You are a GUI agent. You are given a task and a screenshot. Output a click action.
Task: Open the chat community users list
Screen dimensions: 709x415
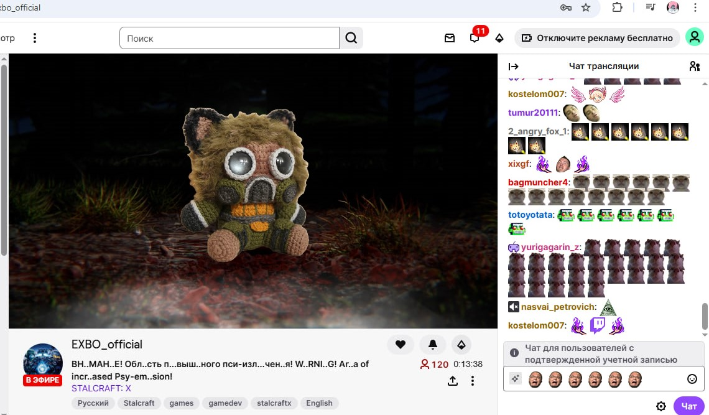pyautogui.click(x=695, y=67)
